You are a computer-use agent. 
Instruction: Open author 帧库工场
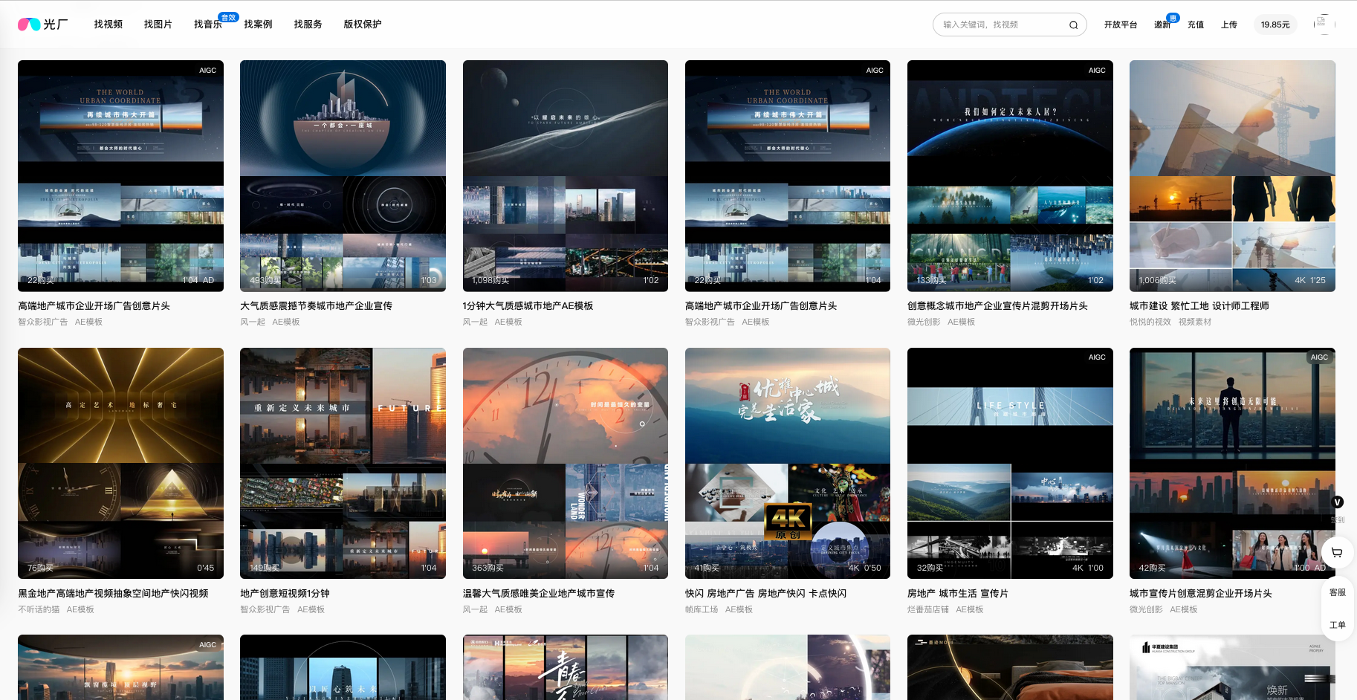click(702, 609)
